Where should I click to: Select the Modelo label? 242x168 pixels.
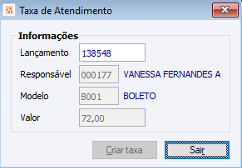(x=34, y=96)
